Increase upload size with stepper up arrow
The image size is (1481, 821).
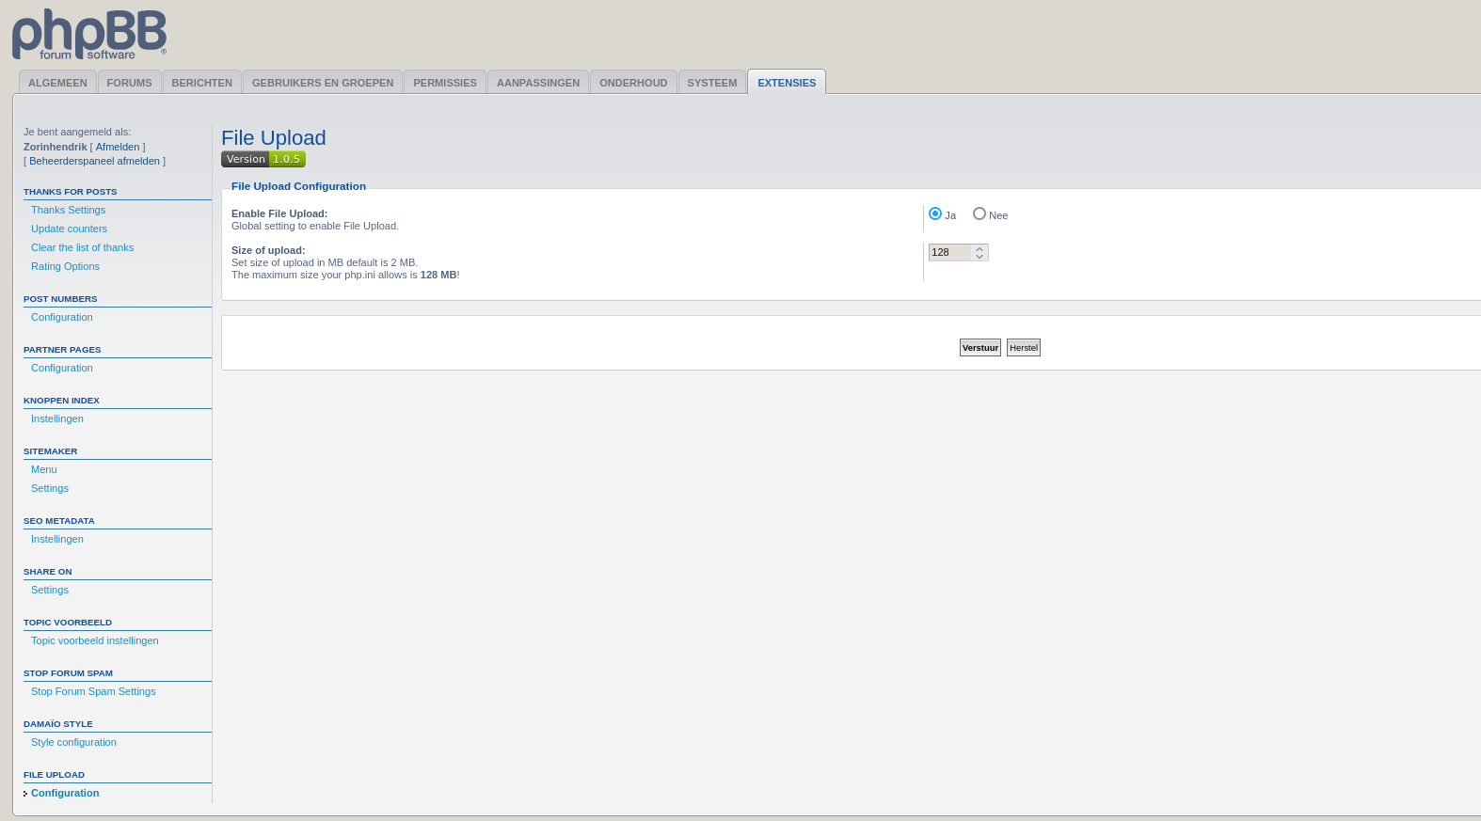[979, 249]
